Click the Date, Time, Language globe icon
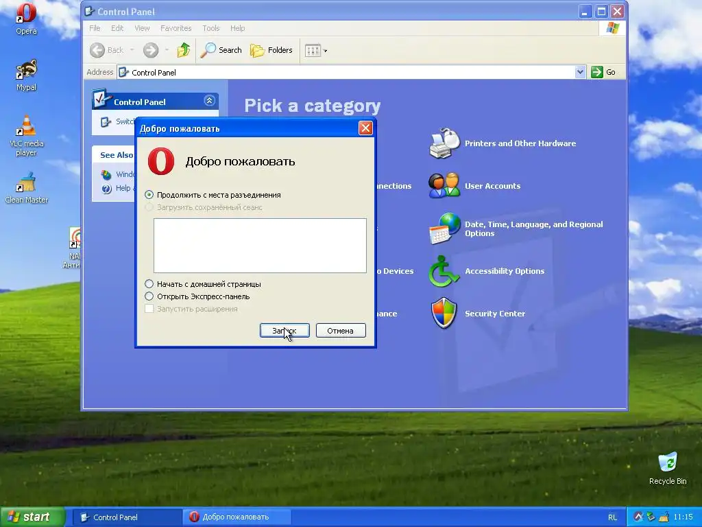 [x=444, y=229]
